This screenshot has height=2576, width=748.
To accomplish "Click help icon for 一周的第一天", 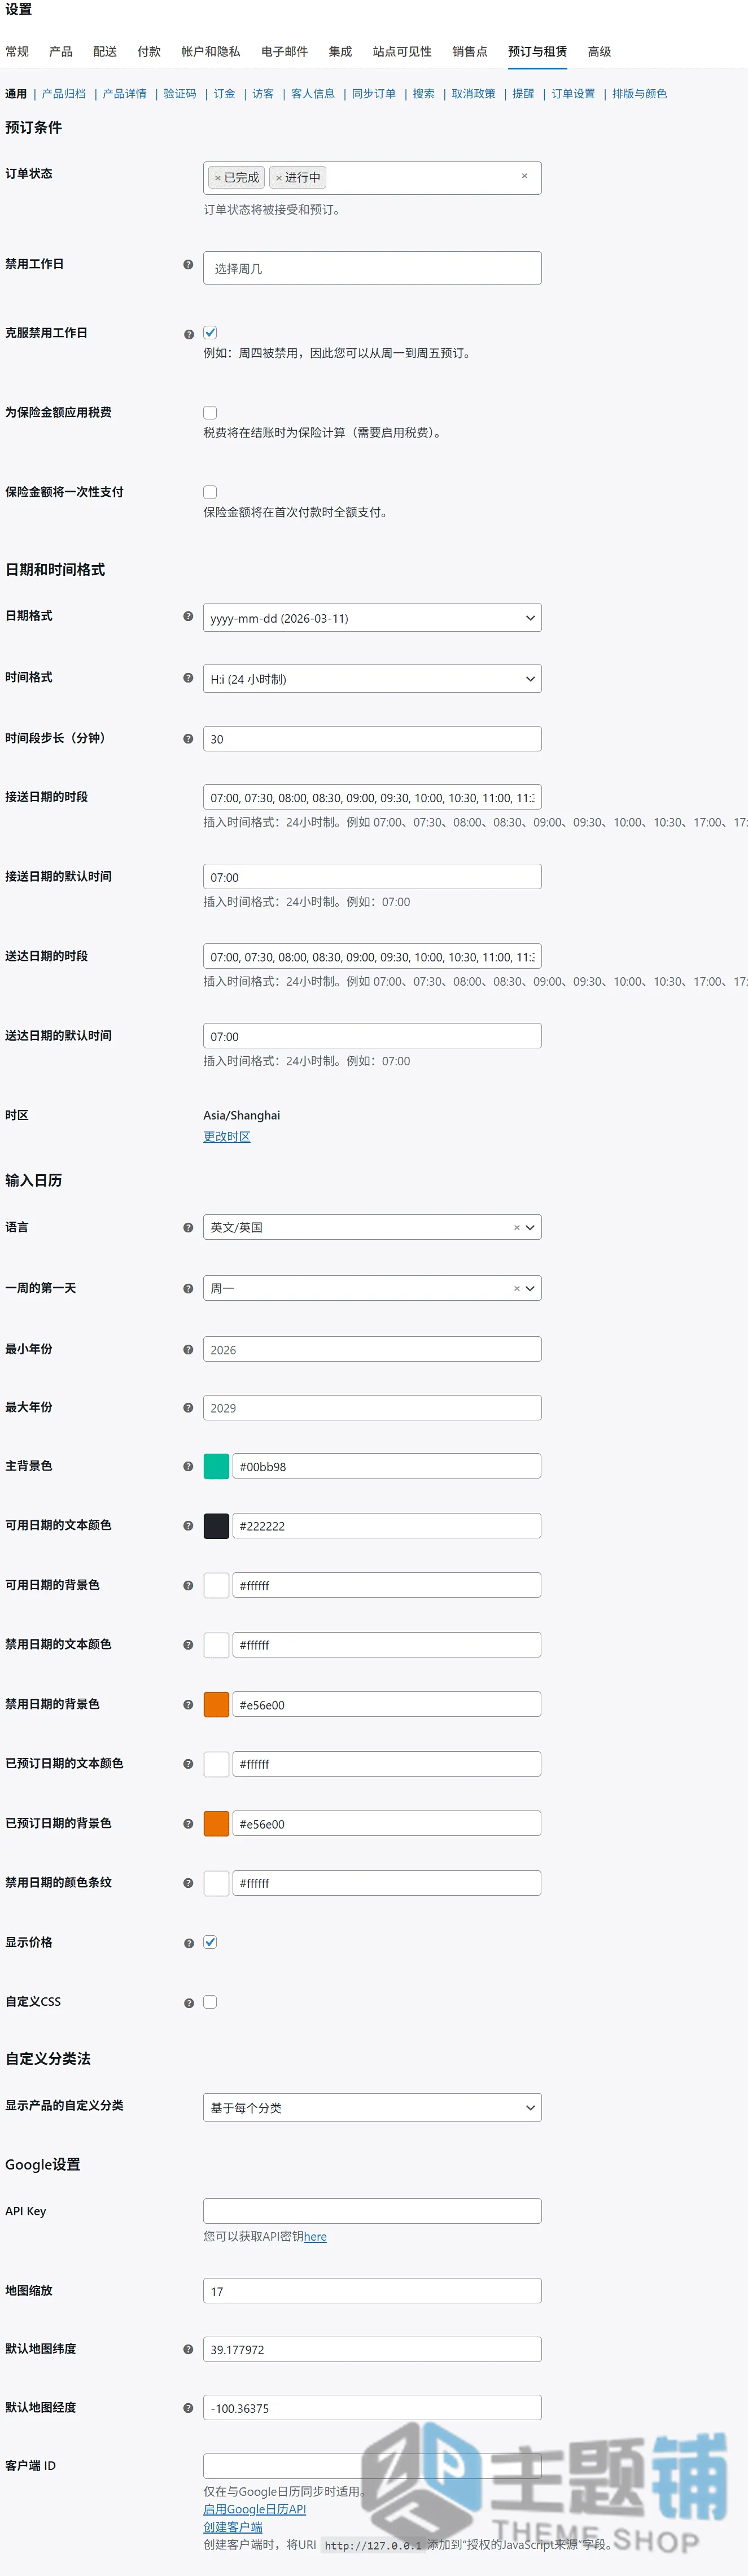I will click(x=188, y=1289).
